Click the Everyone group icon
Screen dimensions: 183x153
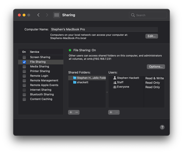115,87
